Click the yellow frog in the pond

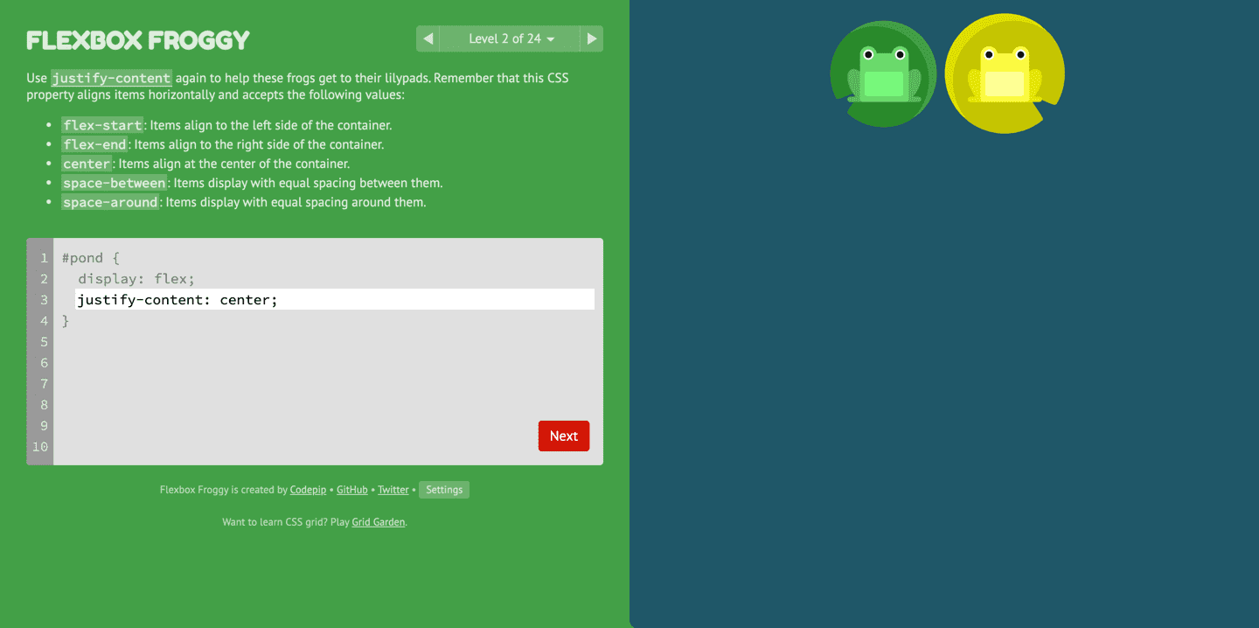pyautogui.click(x=1004, y=73)
